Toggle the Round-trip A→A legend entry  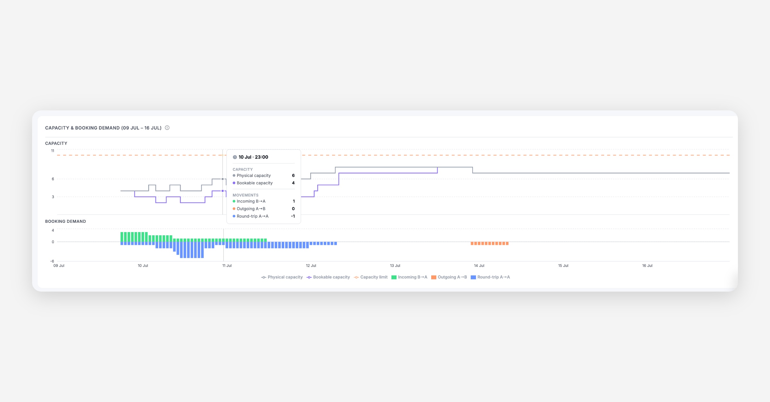(x=490, y=277)
